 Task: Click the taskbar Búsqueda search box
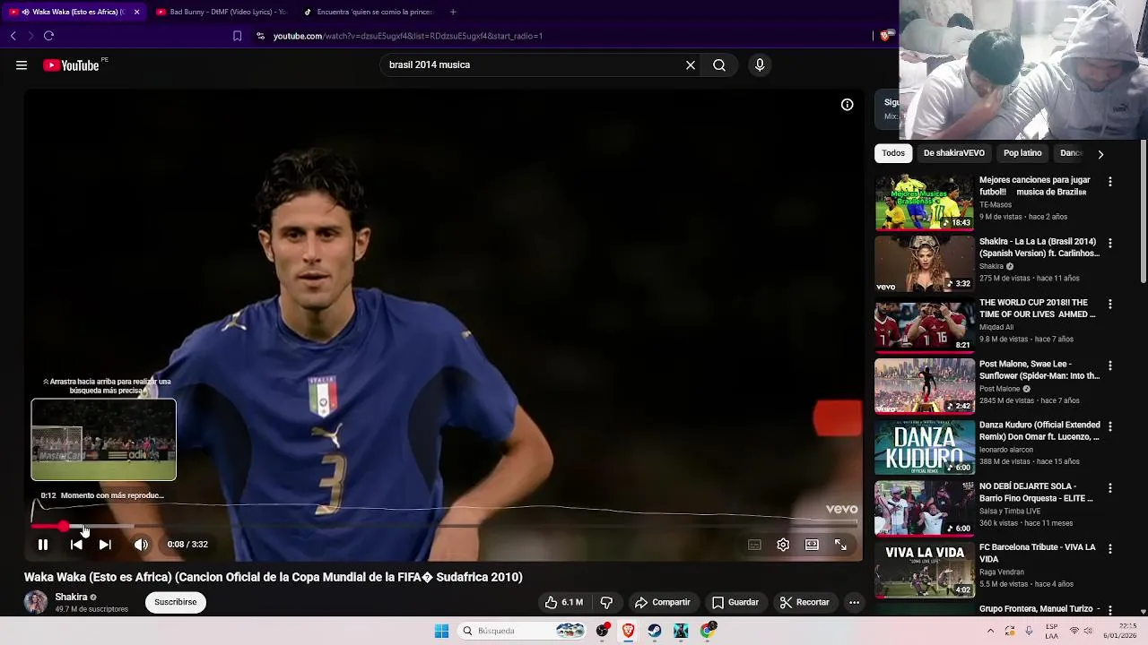click(523, 631)
